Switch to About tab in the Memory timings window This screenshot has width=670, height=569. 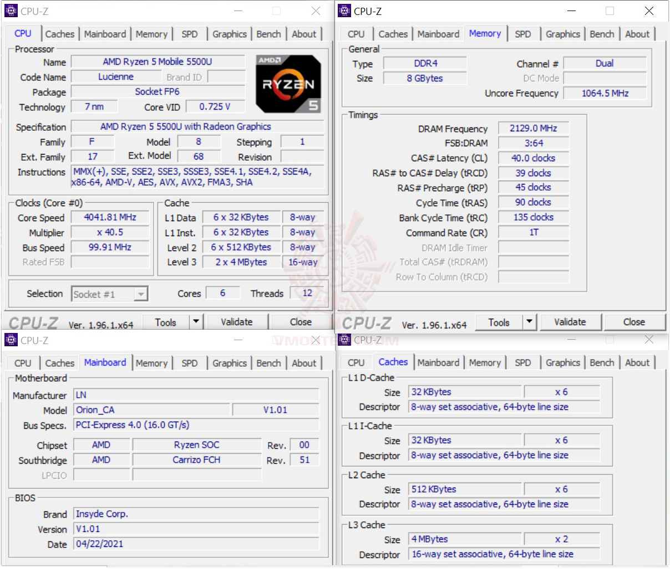tap(637, 34)
